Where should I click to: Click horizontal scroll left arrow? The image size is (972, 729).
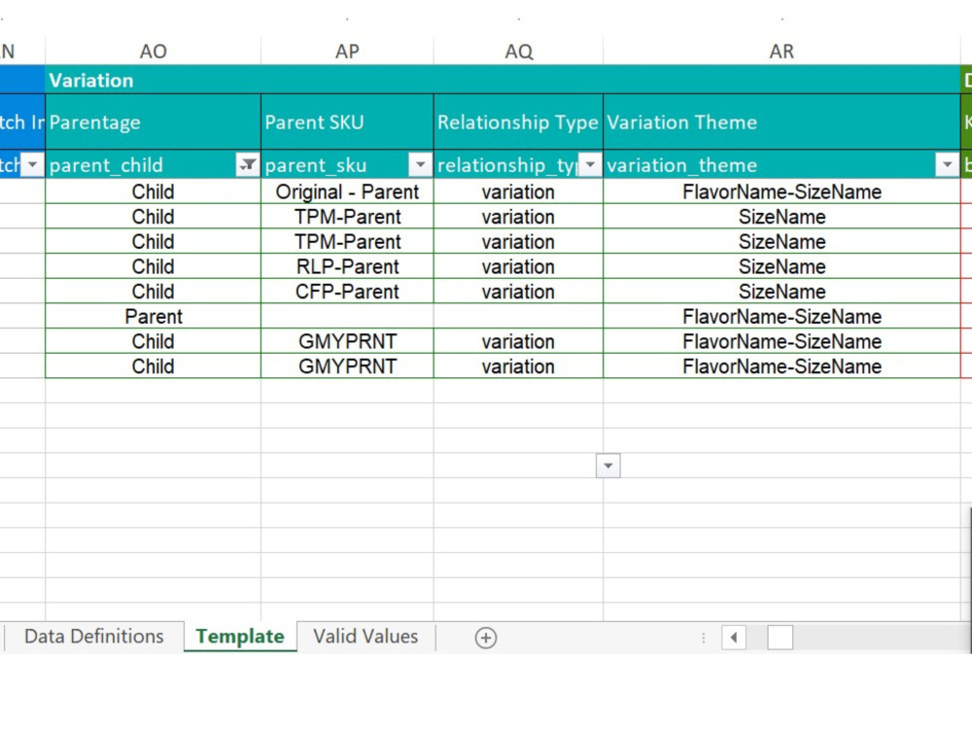pos(734,638)
